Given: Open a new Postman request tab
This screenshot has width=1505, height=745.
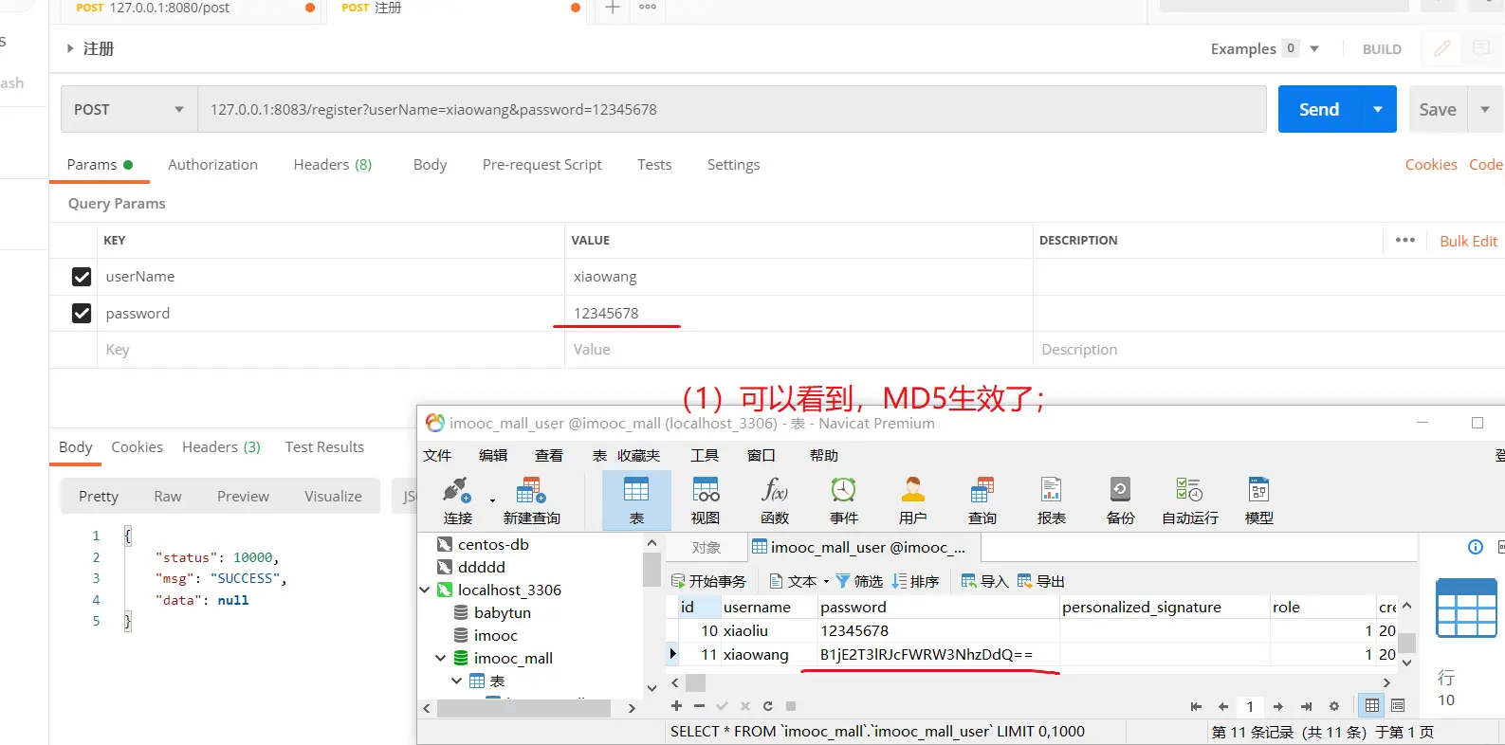Looking at the screenshot, I should pos(613,8).
